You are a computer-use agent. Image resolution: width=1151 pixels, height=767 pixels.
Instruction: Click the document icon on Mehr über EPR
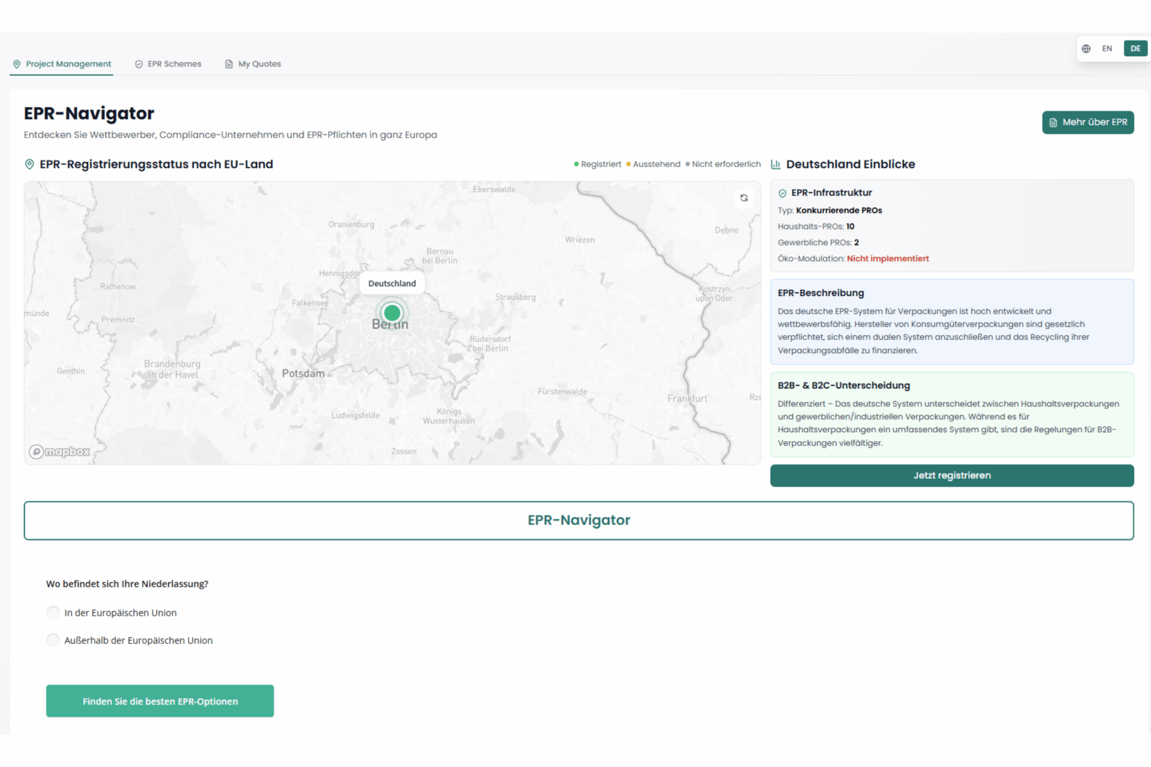pos(1054,122)
